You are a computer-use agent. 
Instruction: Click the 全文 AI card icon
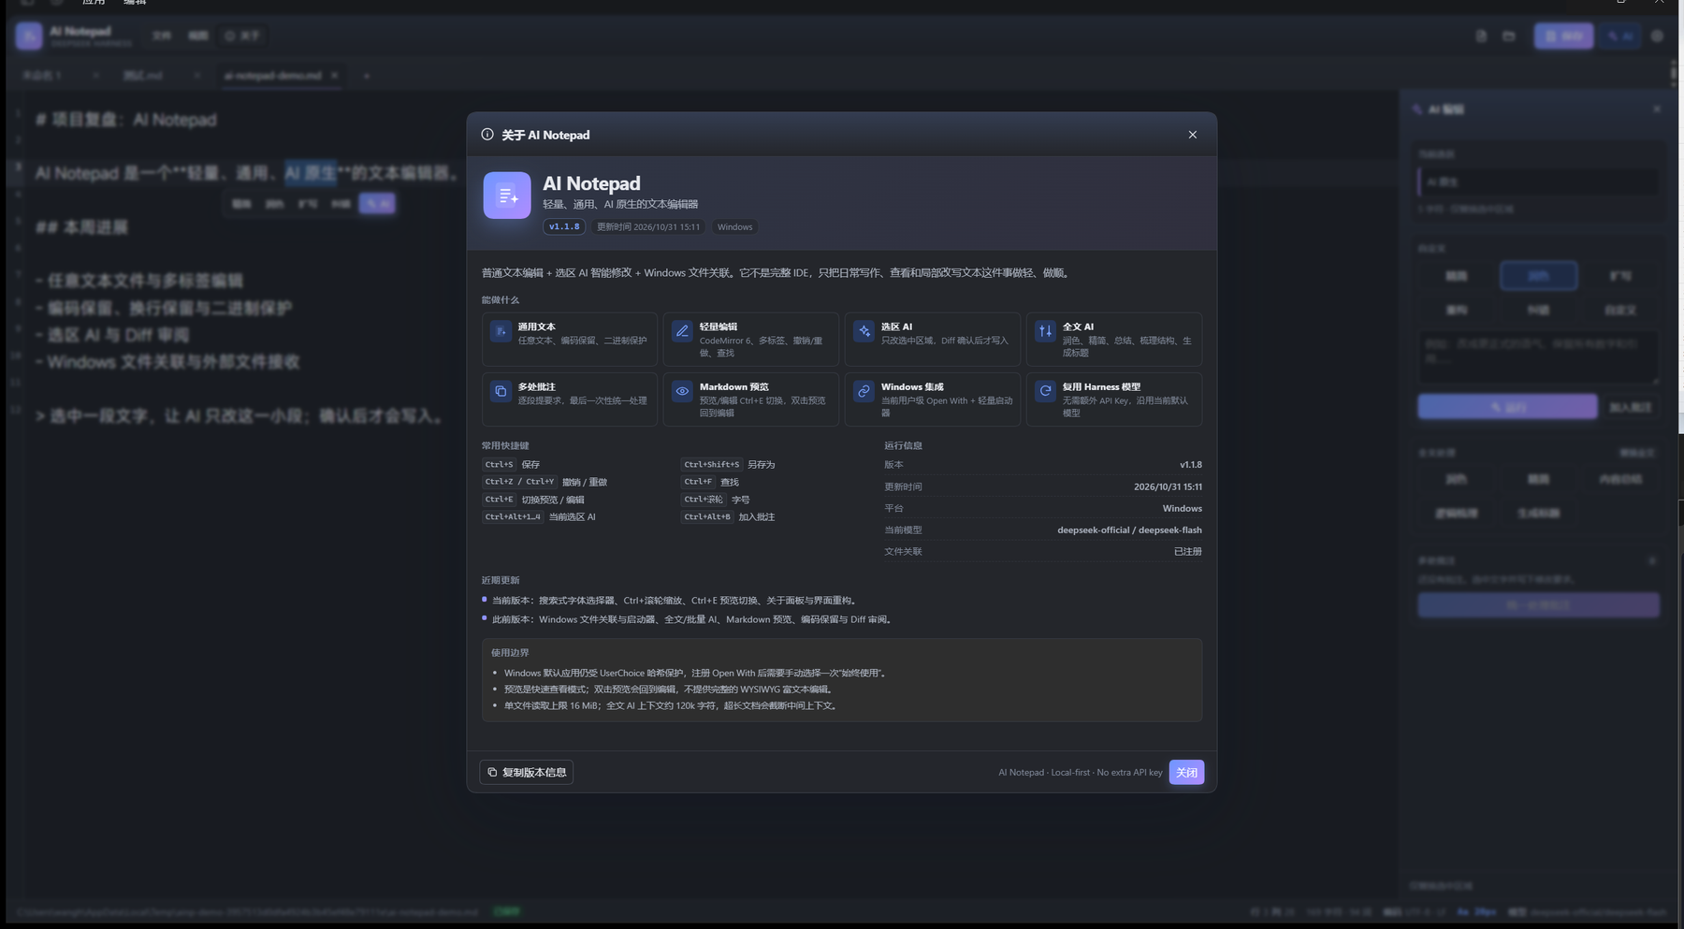pyautogui.click(x=1045, y=331)
